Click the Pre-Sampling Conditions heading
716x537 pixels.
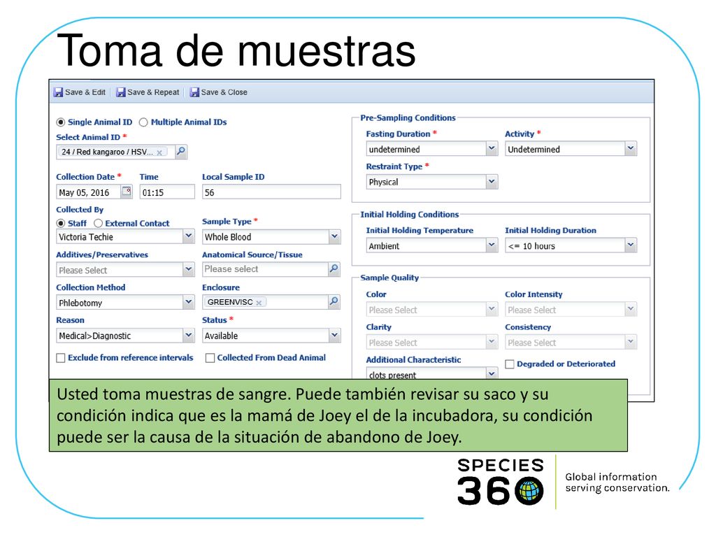408,117
